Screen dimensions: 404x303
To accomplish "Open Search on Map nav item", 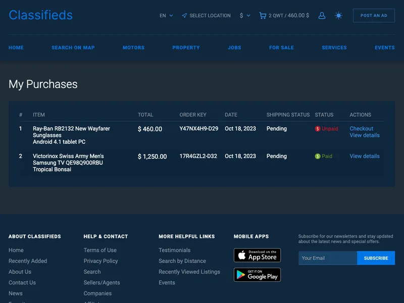I will coord(73,47).
